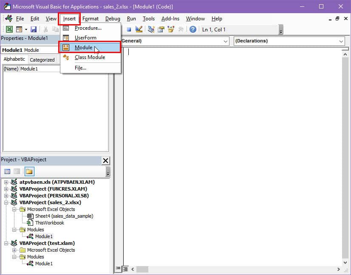351x275 pixels.
Task: Toggle Folders view in Project pane
Action: coord(29,171)
